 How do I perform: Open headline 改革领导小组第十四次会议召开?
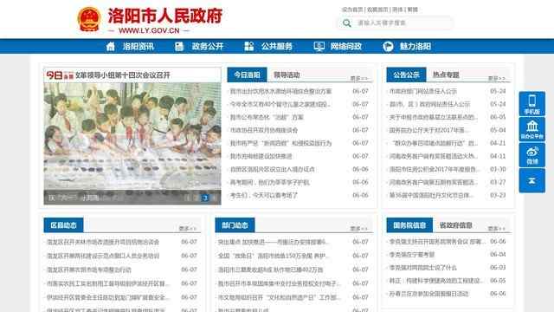pyautogui.click(x=122, y=75)
